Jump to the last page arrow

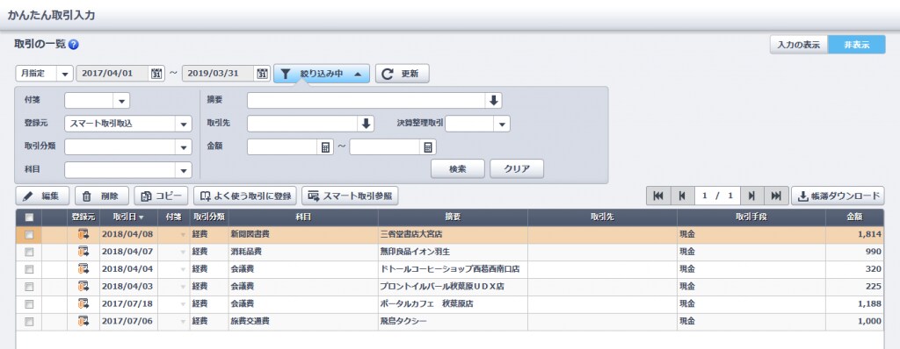click(x=776, y=196)
